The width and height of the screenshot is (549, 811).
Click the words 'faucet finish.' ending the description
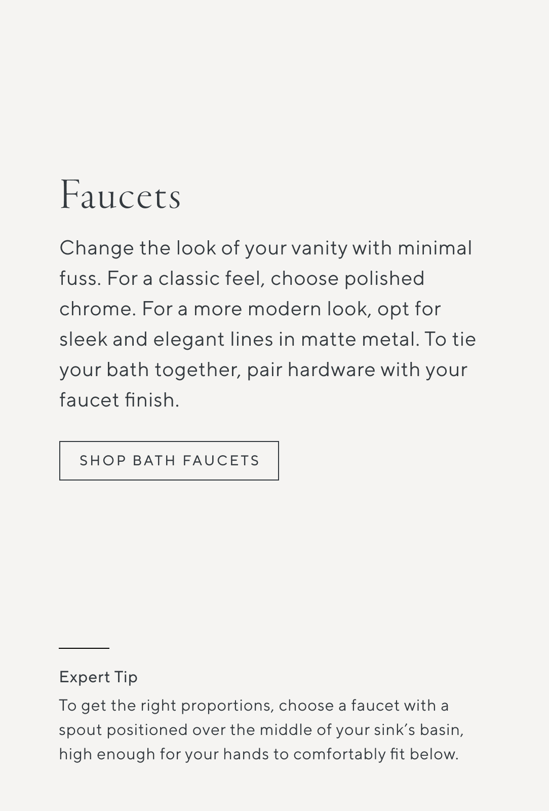pos(119,400)
